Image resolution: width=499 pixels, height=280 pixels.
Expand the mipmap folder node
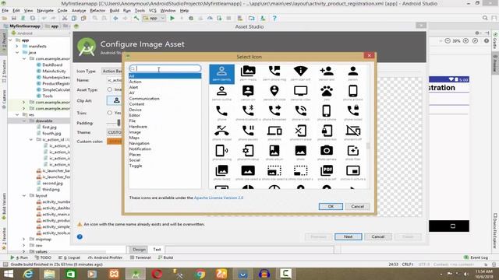click(24, 239)
